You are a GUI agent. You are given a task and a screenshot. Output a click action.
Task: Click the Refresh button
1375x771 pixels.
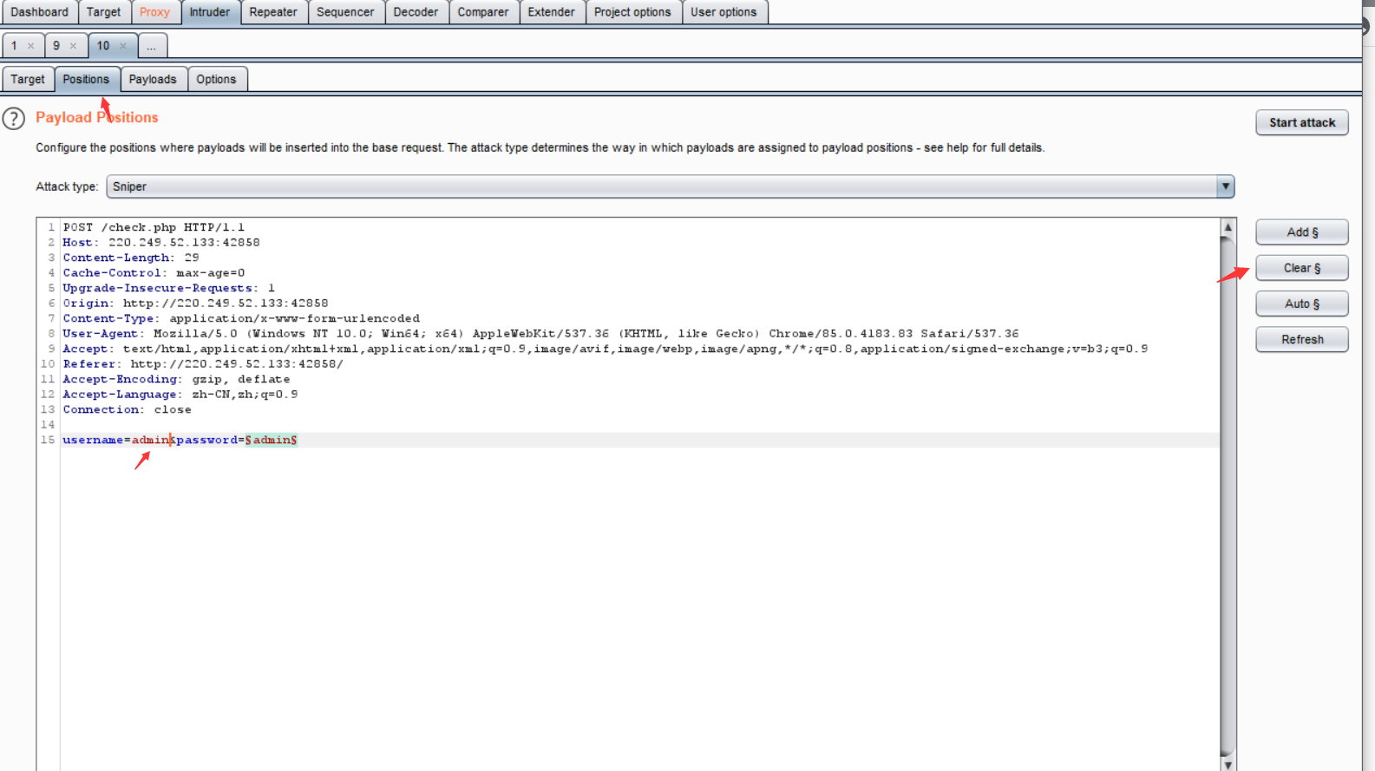click(1301, 339)
